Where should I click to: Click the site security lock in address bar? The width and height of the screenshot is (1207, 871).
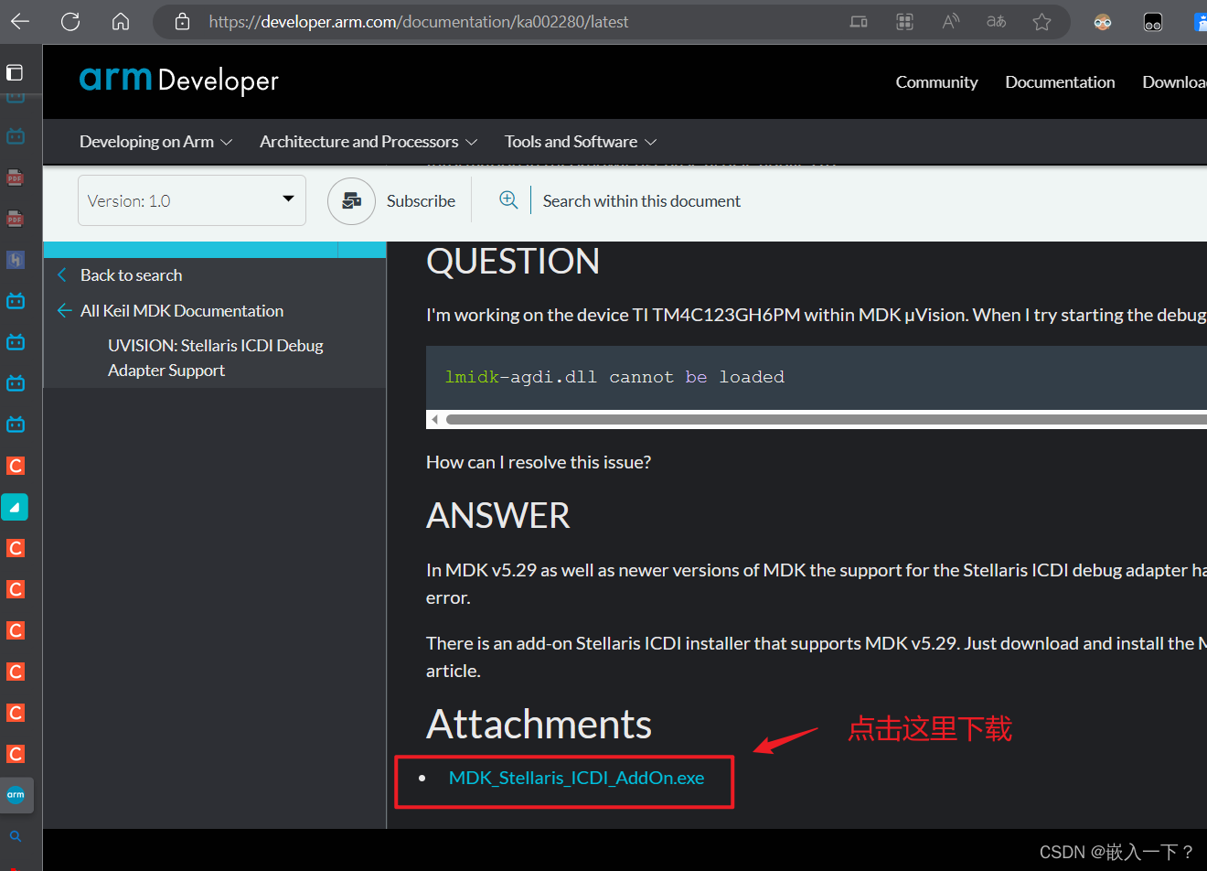[181, 21]
